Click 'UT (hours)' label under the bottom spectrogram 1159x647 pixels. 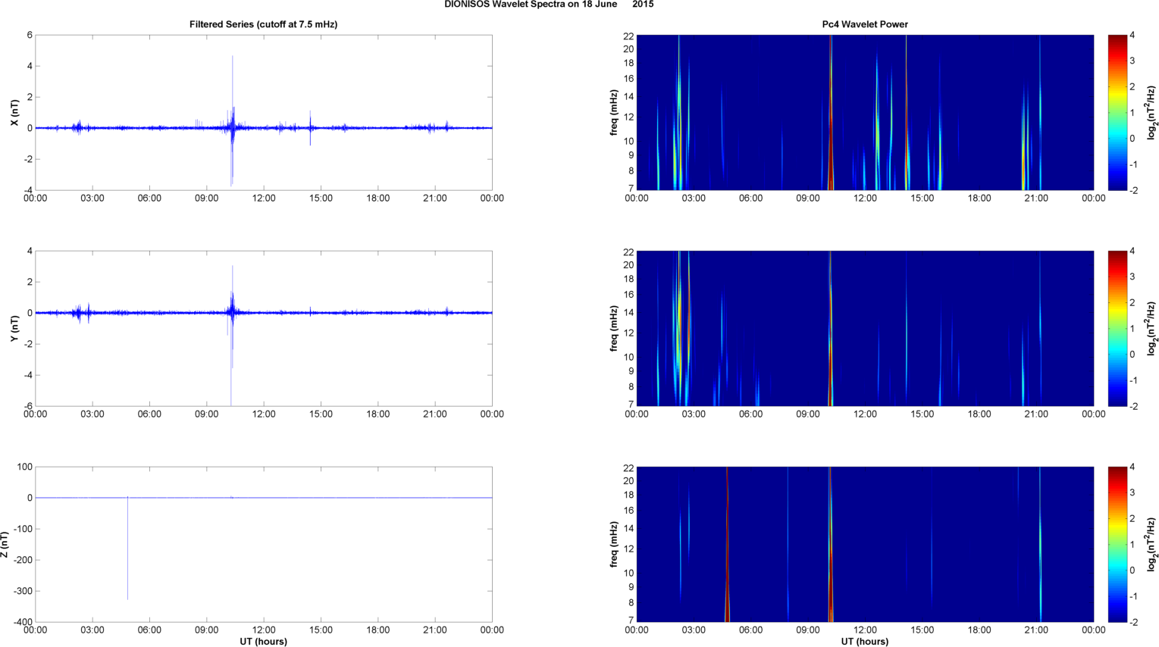(865, 642)
